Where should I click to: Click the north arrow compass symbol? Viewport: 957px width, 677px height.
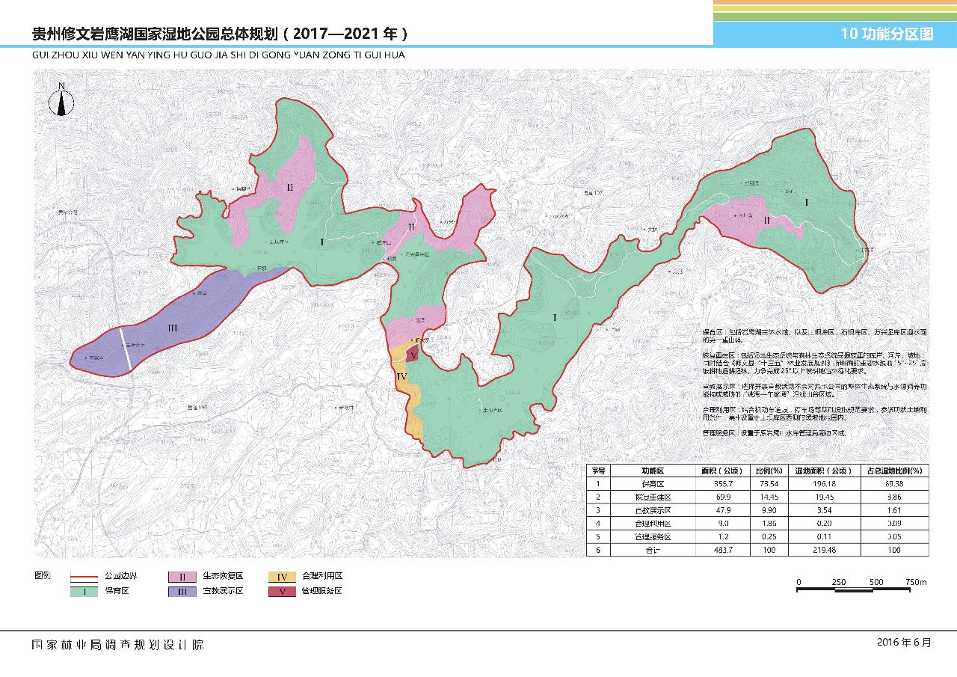[61, 99]
